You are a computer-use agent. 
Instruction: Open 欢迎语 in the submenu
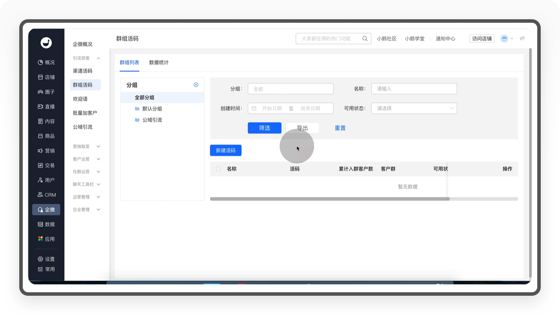pyautogui.click(x=80, y=99)
